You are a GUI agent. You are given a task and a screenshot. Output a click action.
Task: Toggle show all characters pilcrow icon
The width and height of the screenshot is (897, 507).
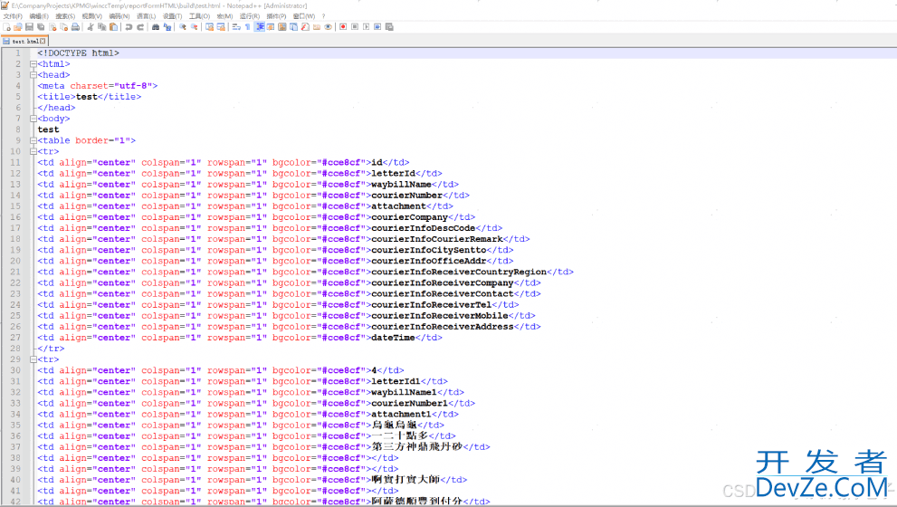click(x=247, y=27)
